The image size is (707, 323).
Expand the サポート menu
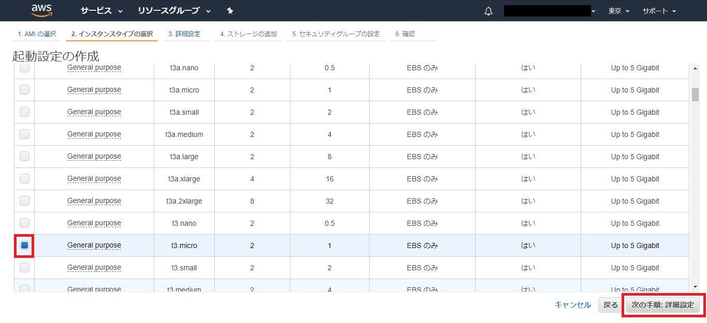(659, 11)
